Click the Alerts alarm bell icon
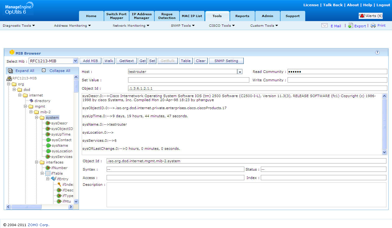This screenshot has width=392, height=228. pyautogui.click(x=362, y=16)
